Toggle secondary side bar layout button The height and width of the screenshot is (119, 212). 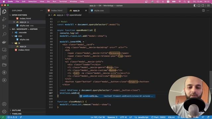point(203,6)
